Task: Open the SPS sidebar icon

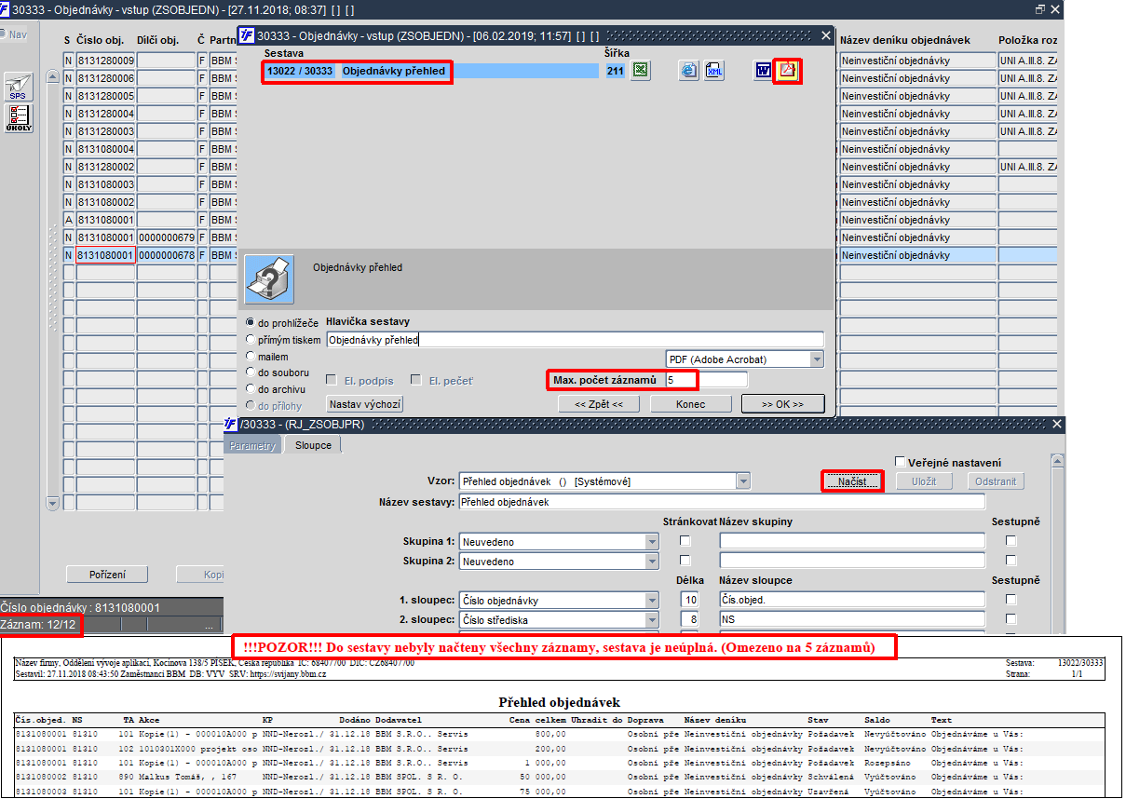Action: coord(19,87)
